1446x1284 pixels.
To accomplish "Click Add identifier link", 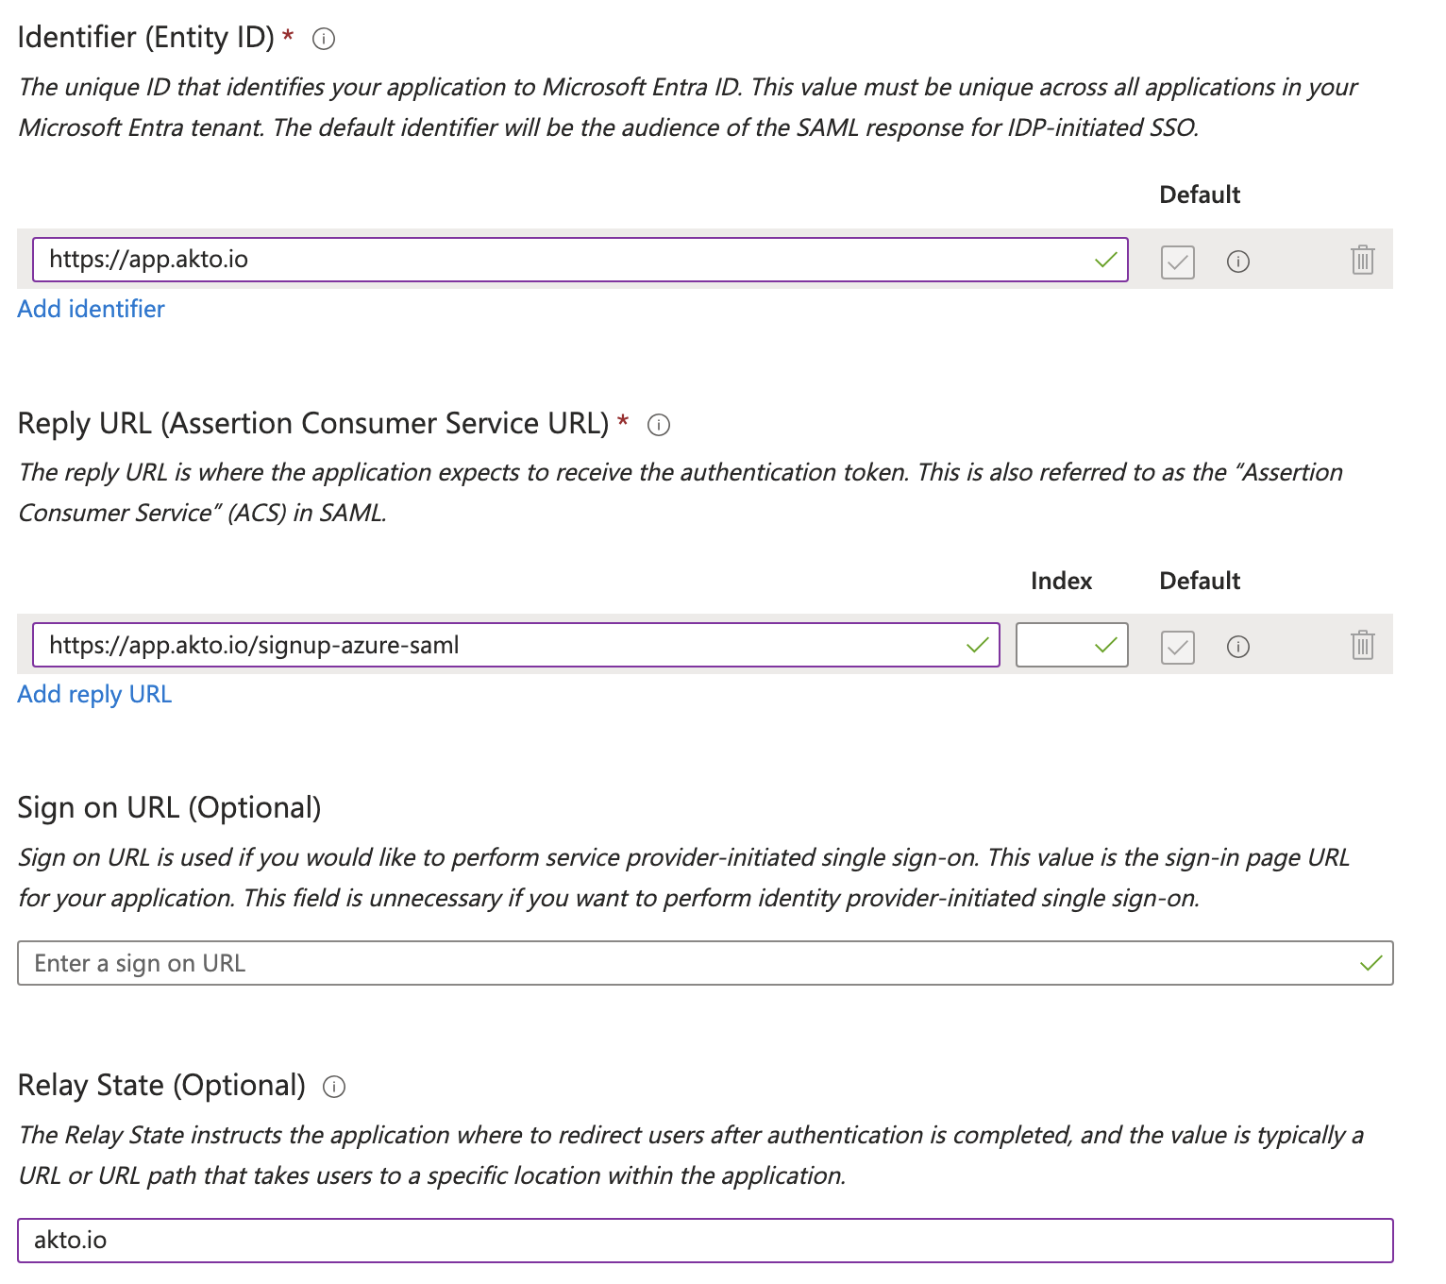I will point(92,309).
